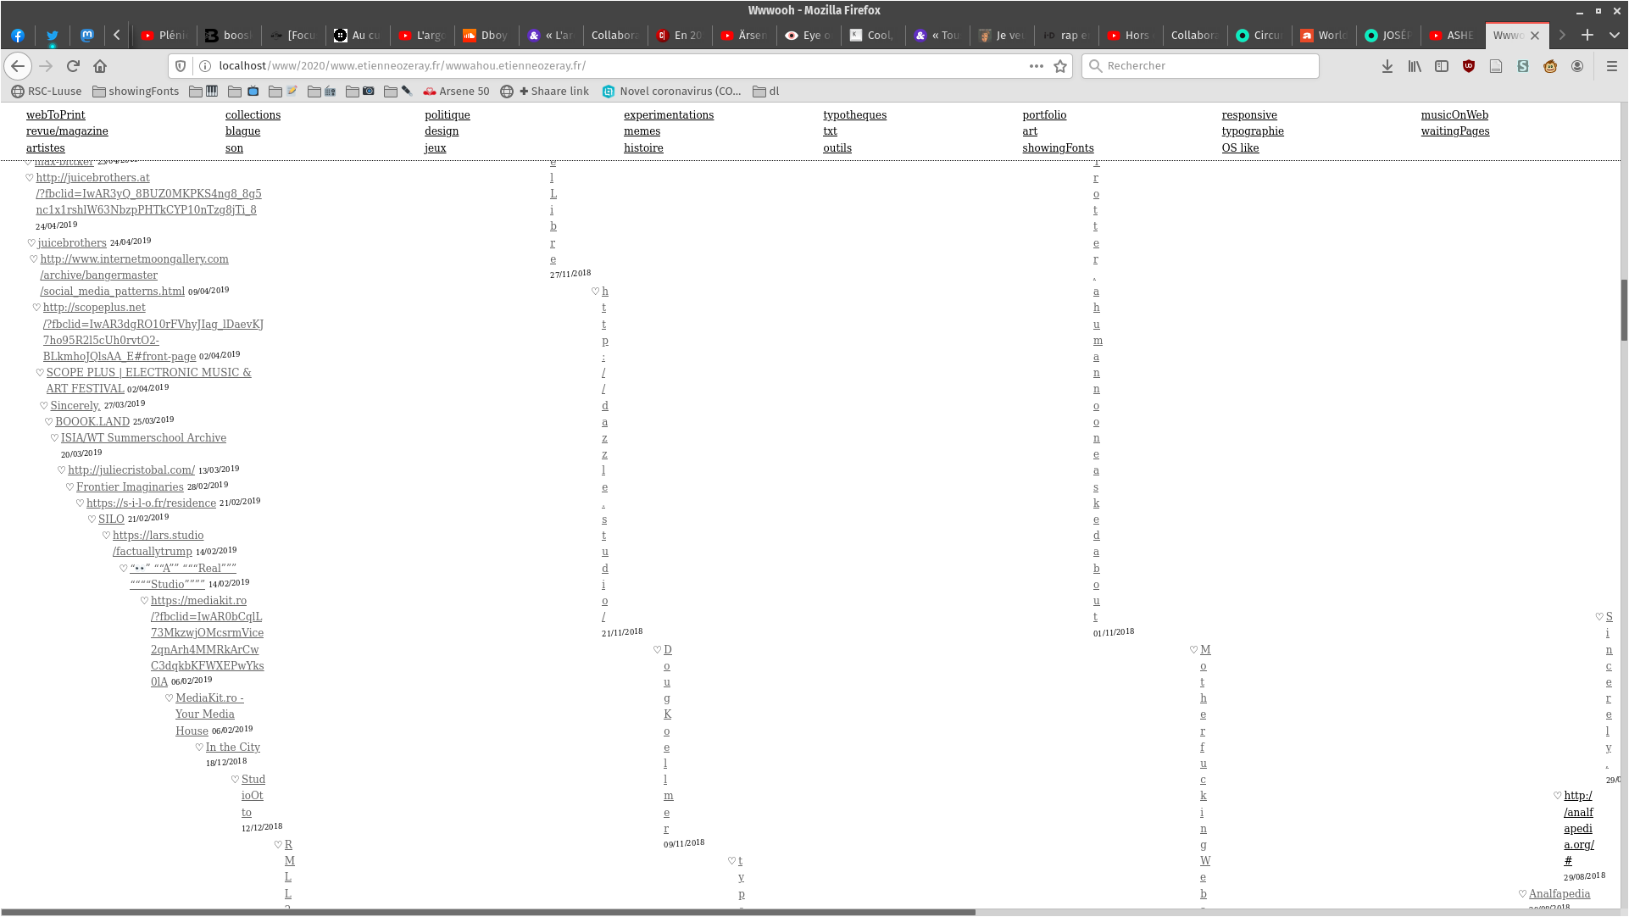This screenshot has width=1629, height=917.
Task: Open the uBlock Origin extension icon
Action: (x=1469, y=66)
